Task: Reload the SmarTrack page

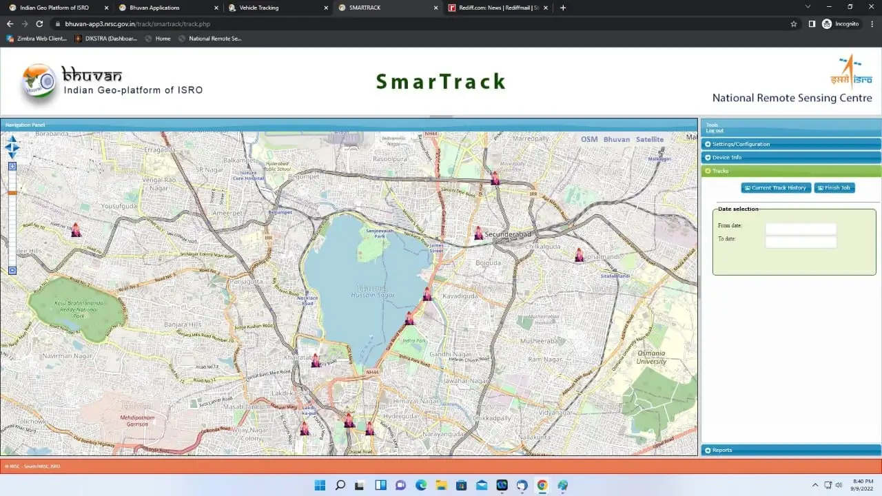Action: [x=39, y=23]
